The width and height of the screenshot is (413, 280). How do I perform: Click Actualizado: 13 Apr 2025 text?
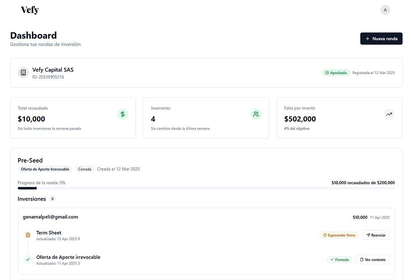click(58, 239)
